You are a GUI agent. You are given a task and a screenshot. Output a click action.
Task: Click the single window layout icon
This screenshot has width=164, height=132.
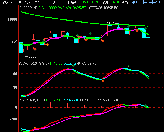161,2
